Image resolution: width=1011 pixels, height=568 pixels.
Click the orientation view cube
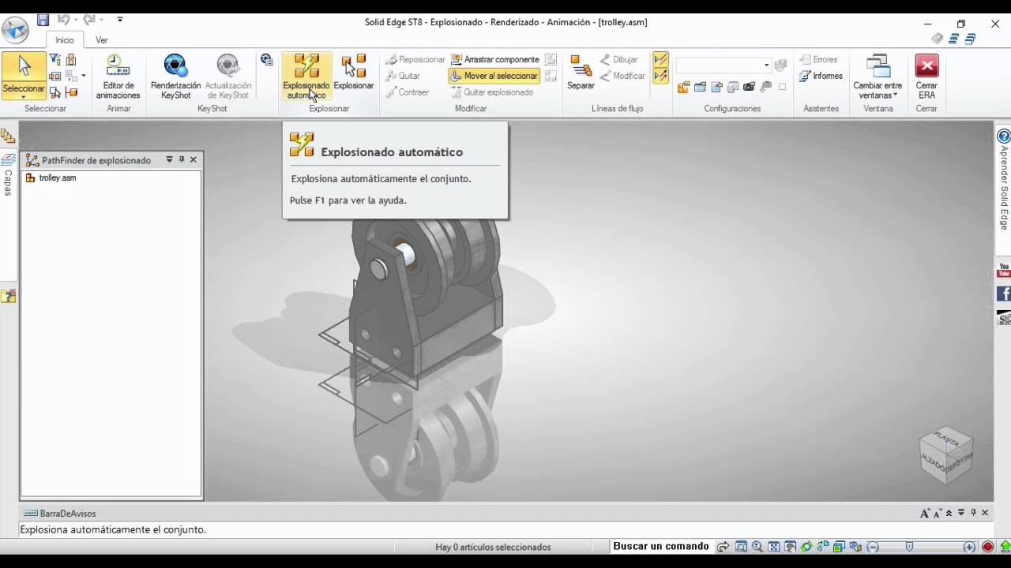click(x=945, y=455)
